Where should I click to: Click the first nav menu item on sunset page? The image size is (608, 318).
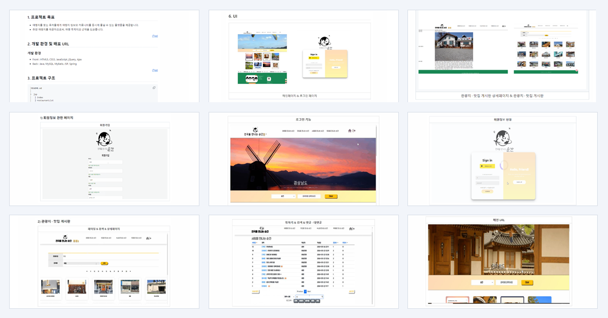288,131
